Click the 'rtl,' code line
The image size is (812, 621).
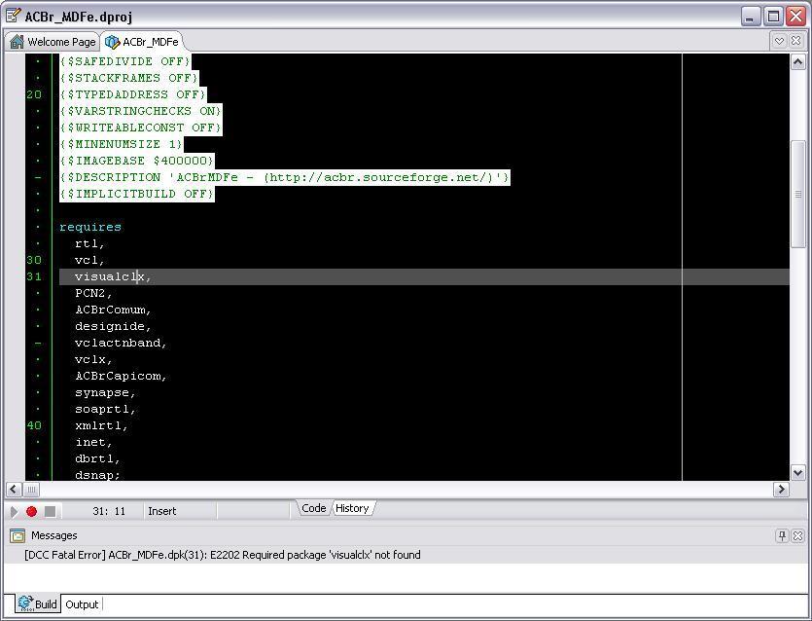click(89, 243)
